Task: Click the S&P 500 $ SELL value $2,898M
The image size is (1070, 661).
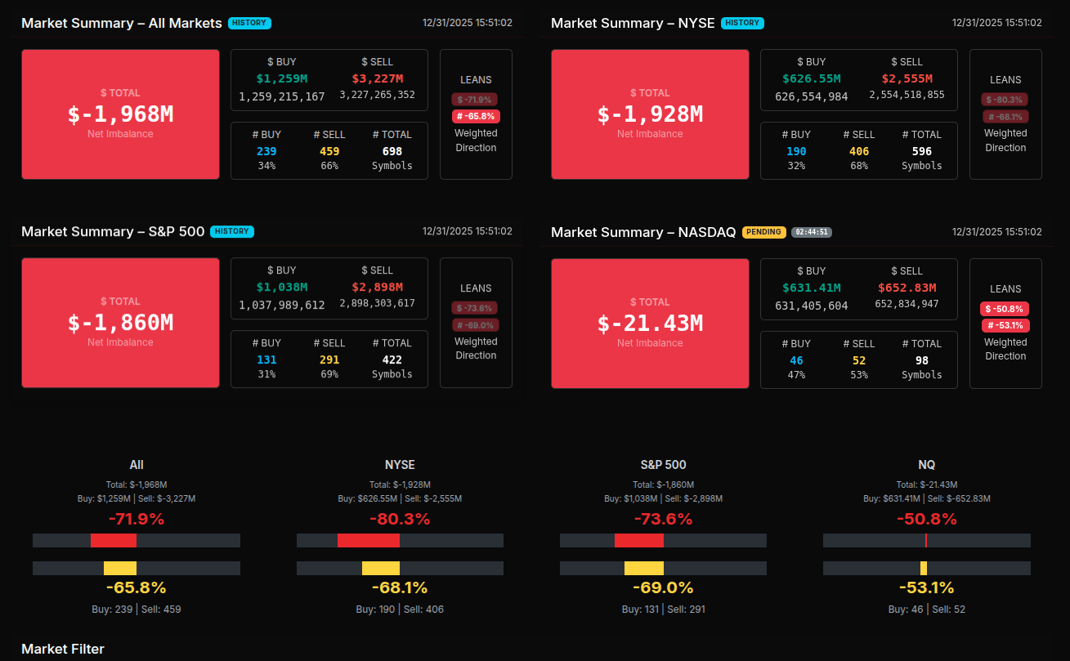Action: click(x=377, y=287)
